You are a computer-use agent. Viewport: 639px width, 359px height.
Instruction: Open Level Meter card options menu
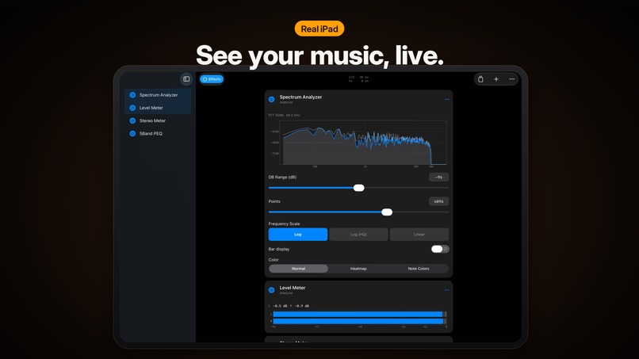[446, 290]
